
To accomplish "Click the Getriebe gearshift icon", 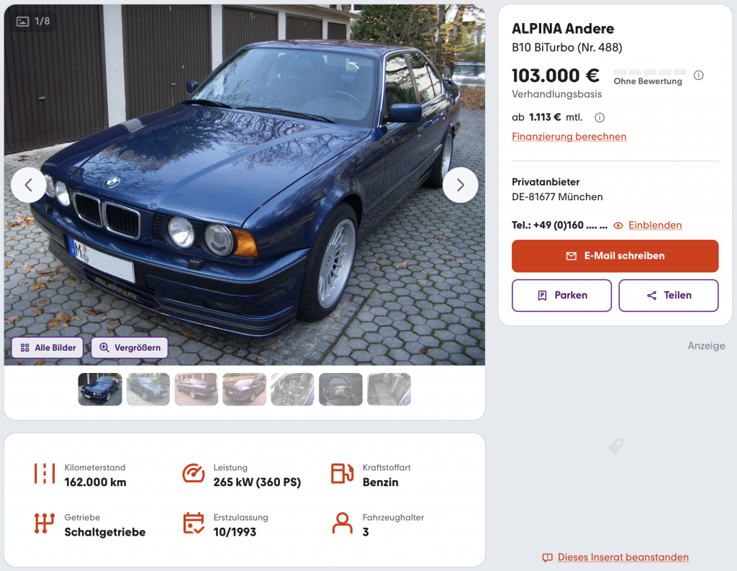I will click(x=45, y=523).
